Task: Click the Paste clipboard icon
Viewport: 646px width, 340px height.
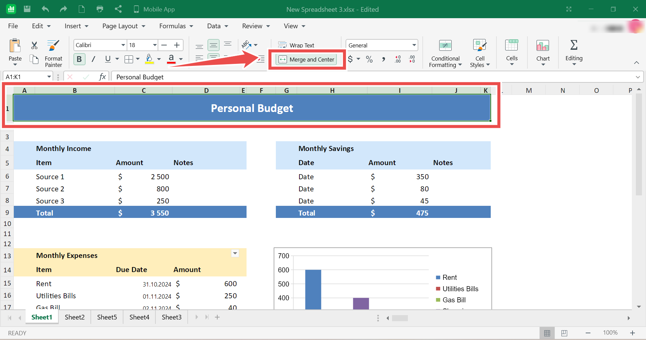Action: 15,46
